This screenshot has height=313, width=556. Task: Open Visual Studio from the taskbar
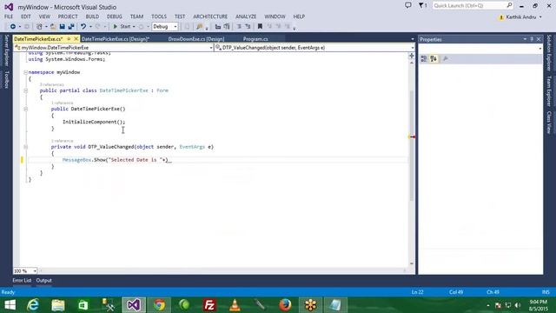point(134,305)
